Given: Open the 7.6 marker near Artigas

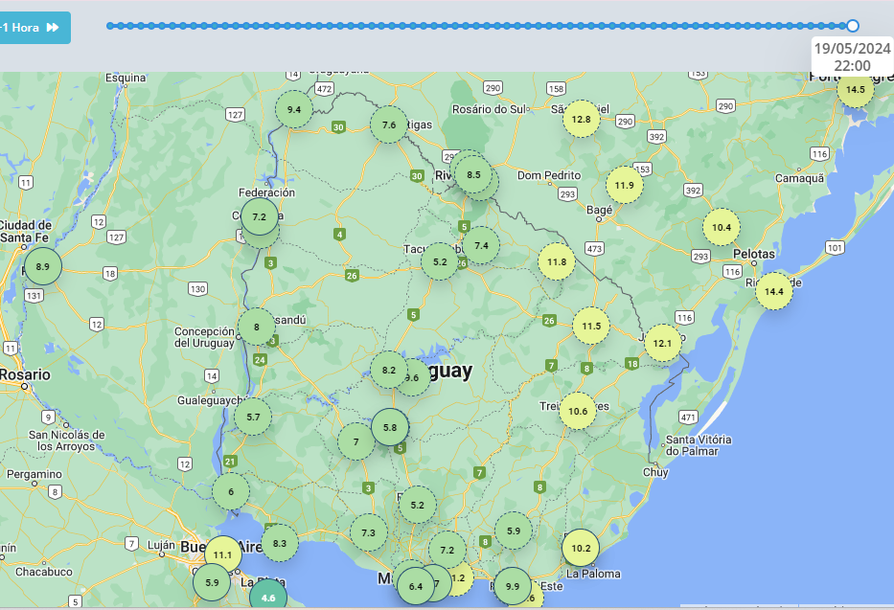Looking at the screenshot, I should (389, 124).
